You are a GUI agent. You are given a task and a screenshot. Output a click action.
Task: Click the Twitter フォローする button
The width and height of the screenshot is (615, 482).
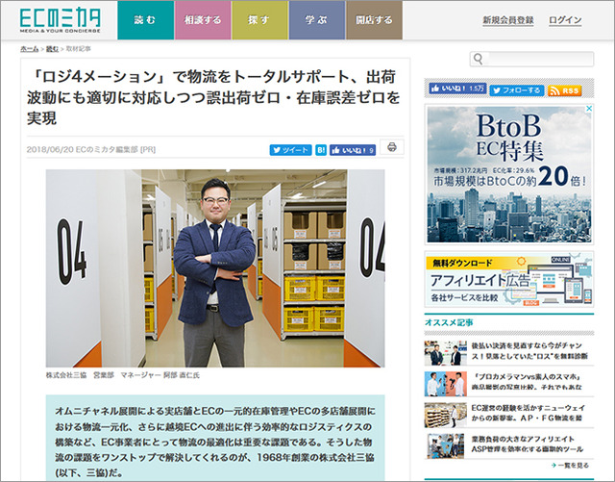point(517,90)
